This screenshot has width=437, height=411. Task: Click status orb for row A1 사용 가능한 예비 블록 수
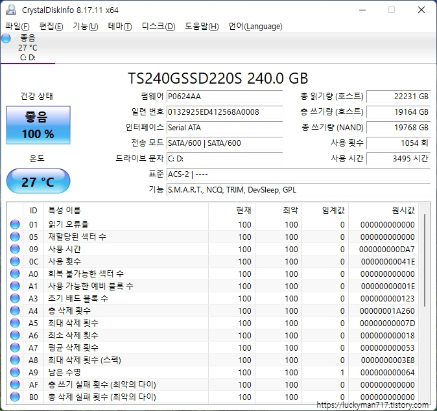click(x=15, y=286)
